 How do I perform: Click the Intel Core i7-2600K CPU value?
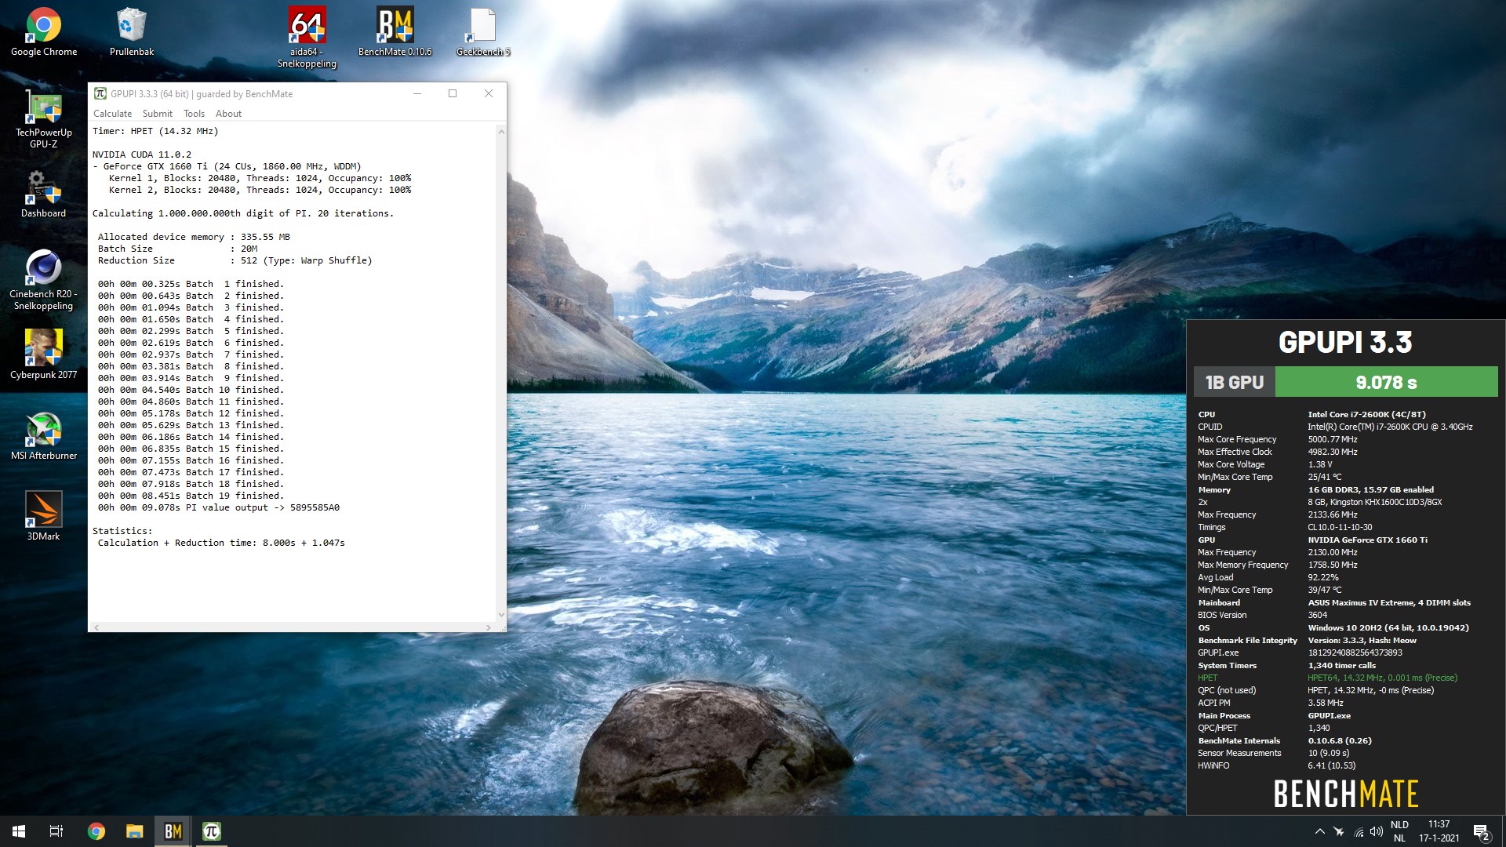1366,414
